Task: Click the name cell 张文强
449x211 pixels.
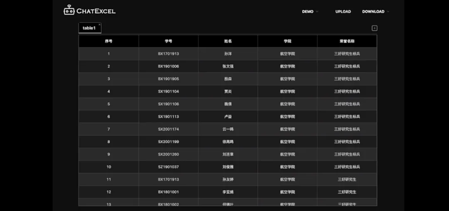Action: 228,66
